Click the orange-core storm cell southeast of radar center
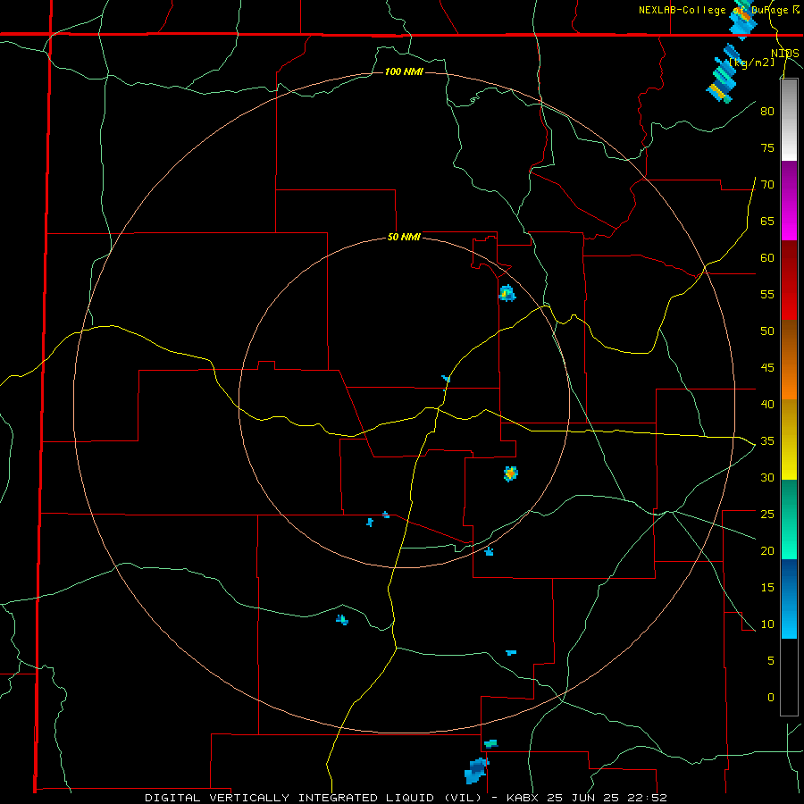Image resolution: width=804 pixels, height=804 pixels. (x=511, y=473)
